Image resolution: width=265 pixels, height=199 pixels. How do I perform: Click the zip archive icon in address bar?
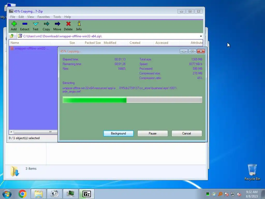pos(20,36)
